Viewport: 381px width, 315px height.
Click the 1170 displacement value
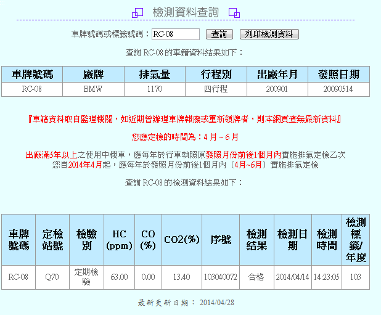tap(155, 89)
